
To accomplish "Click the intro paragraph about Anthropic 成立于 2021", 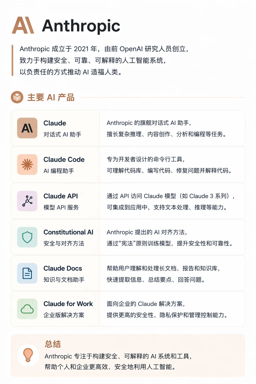I will (104, 60).
